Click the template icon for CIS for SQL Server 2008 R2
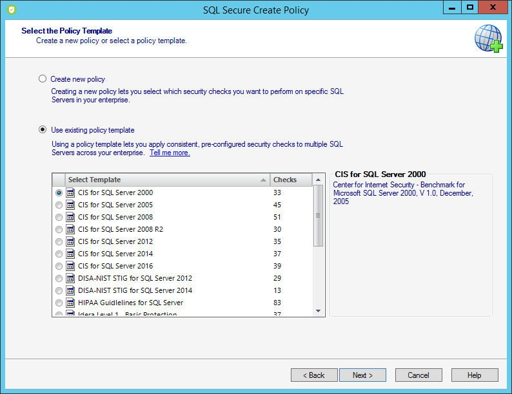Image resolution: width=512 pixels, height=394 pixels. 70,229
